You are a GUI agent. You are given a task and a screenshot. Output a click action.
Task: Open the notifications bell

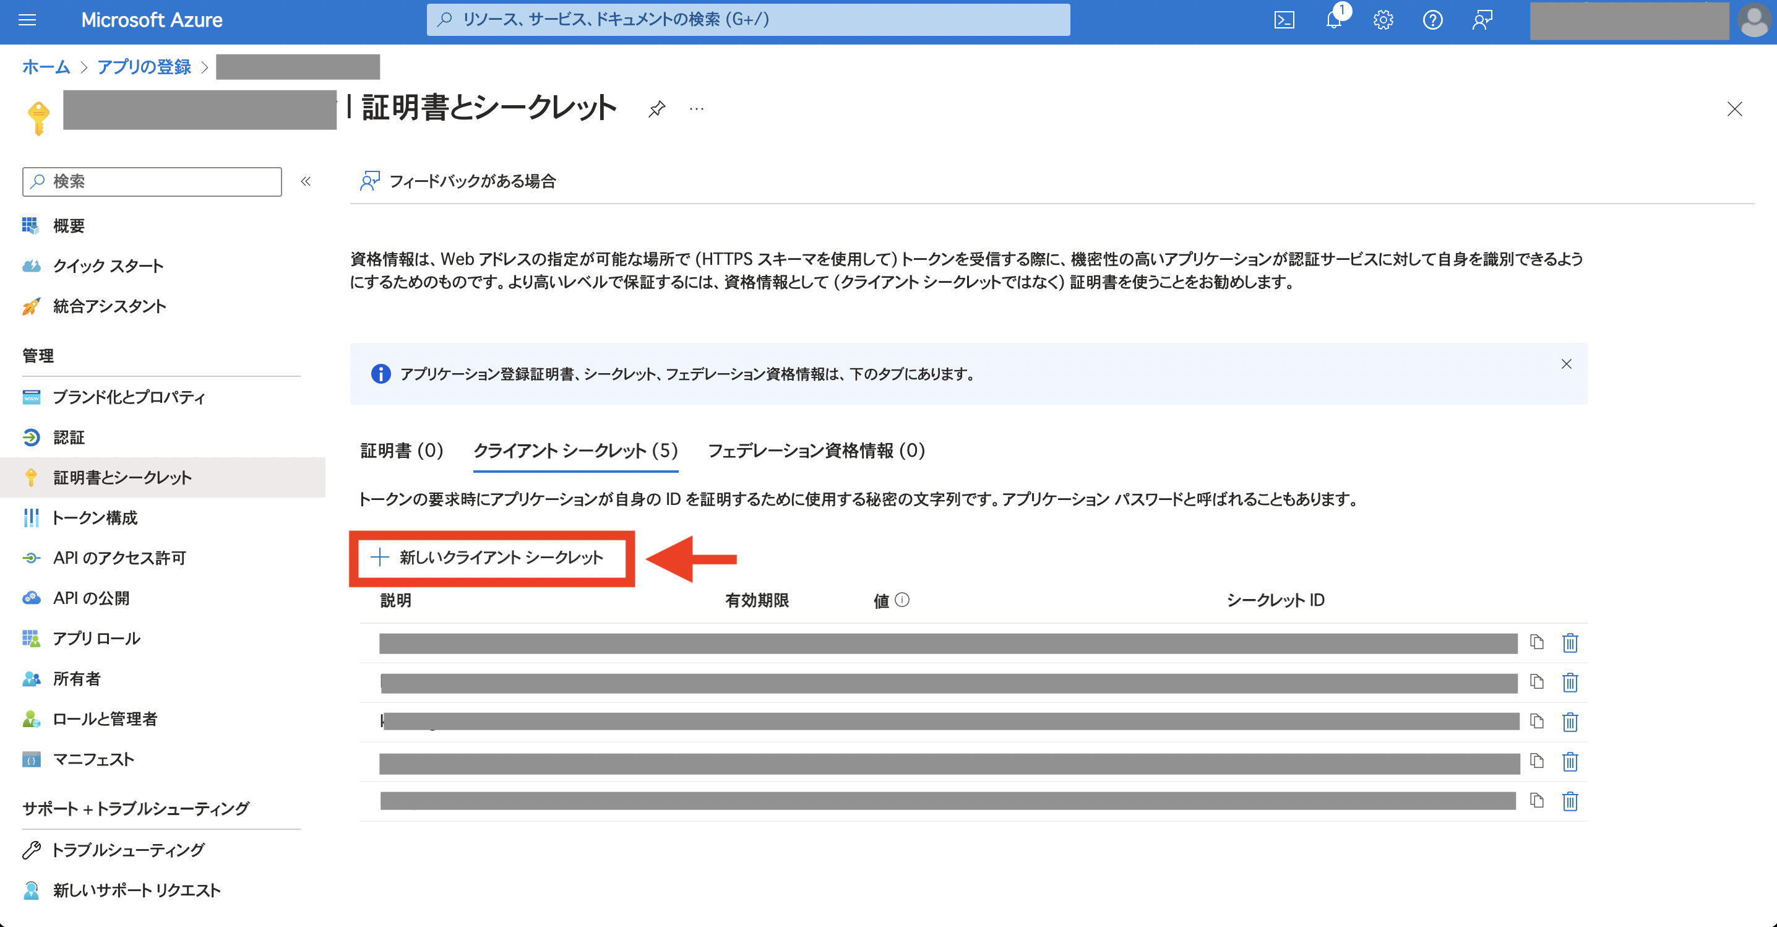(1334, 20)
